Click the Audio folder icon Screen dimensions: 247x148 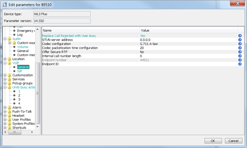point(9,39)
